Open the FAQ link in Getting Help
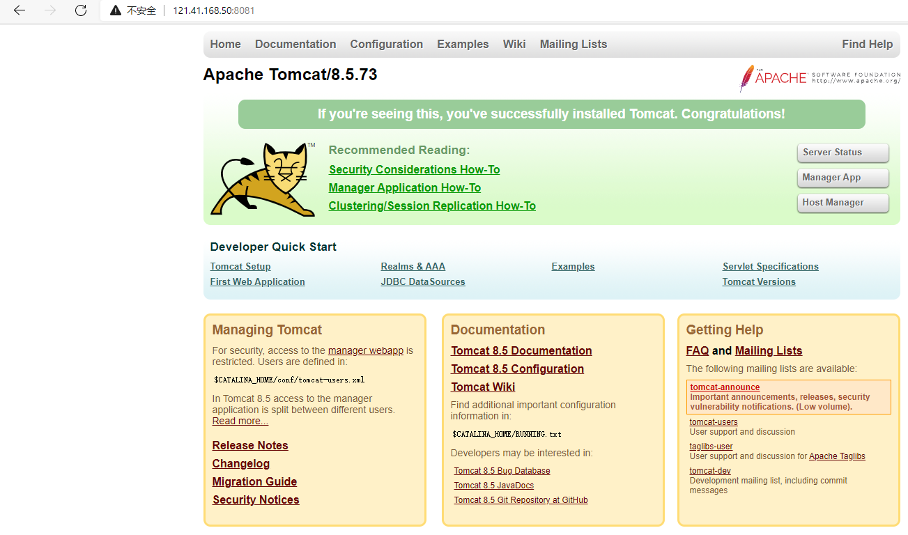Viewport: 908px width, 535px height. tap(698, 351)
